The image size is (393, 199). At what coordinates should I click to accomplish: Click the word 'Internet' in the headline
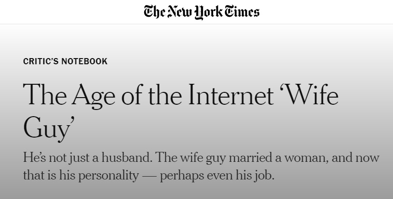click(231, 95)
